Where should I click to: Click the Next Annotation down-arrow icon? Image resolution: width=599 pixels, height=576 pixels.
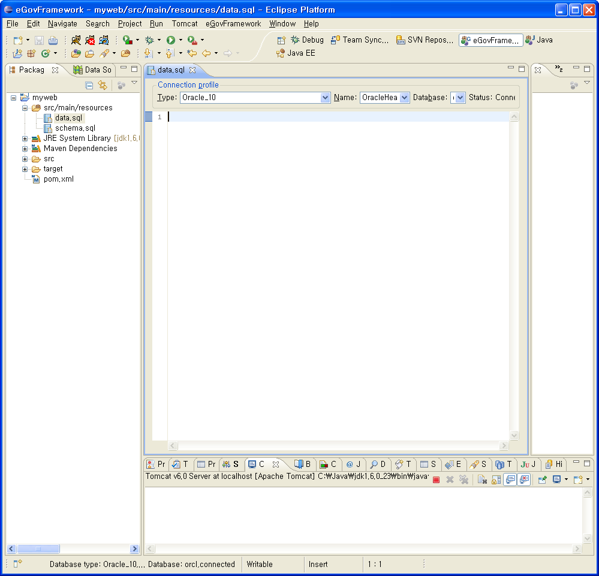[149, 53]
